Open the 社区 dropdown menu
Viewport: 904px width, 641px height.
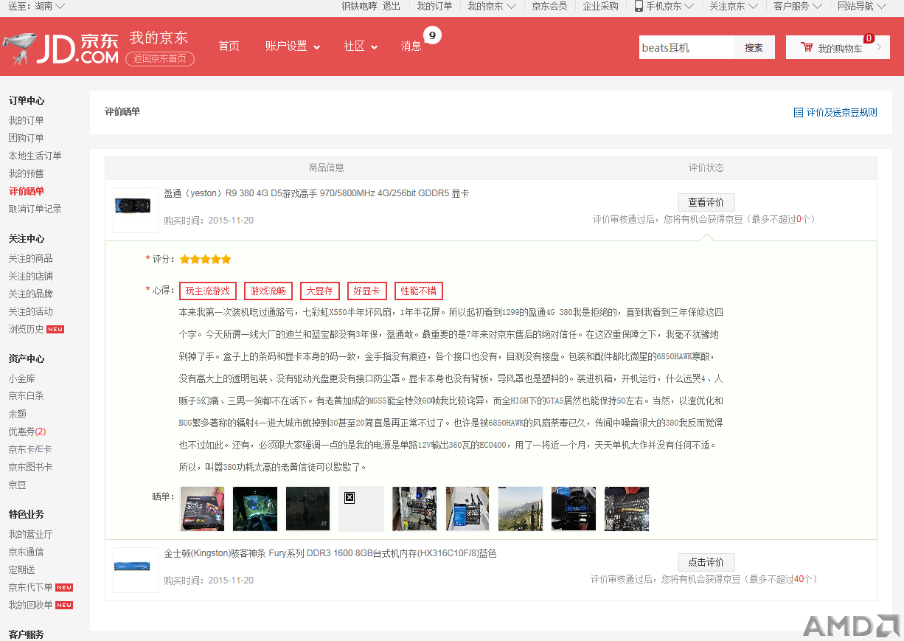click(x=361, y=46)
